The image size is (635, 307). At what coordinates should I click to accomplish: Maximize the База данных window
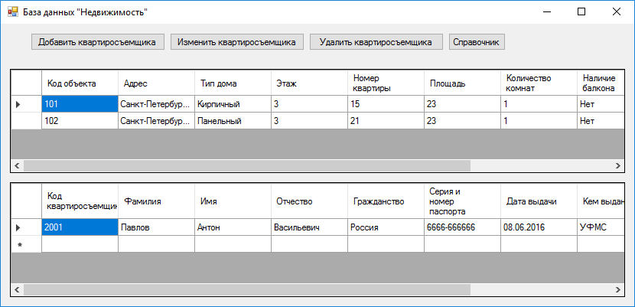pyautogui.click(x=581, y=11)
